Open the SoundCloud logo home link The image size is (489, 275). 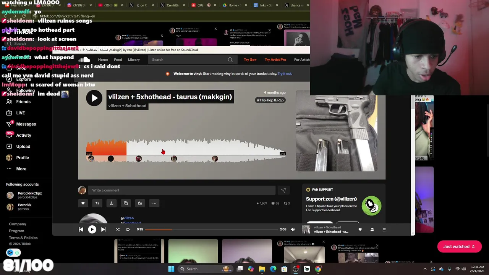84,60
